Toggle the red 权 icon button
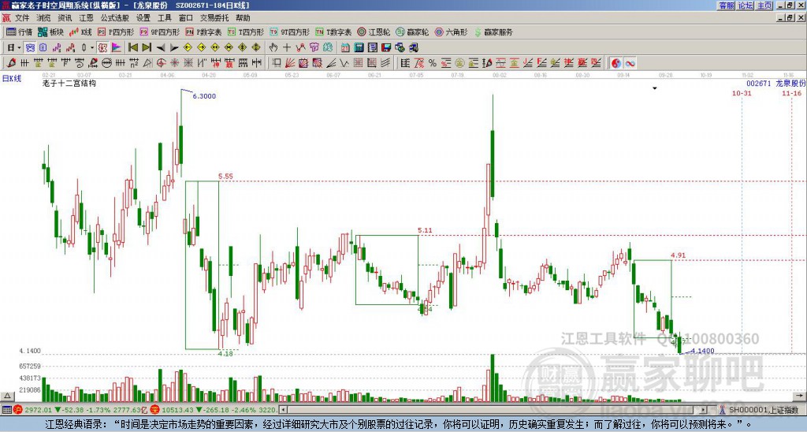This screenshot has height=432, width=807. 103,47
